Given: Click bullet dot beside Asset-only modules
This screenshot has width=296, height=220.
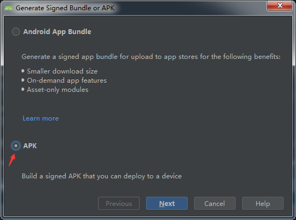Looking at the screenshot, I should (x=23, y=89).
